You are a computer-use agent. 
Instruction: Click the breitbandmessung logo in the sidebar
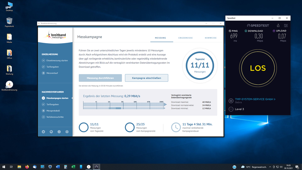[55, 35]
